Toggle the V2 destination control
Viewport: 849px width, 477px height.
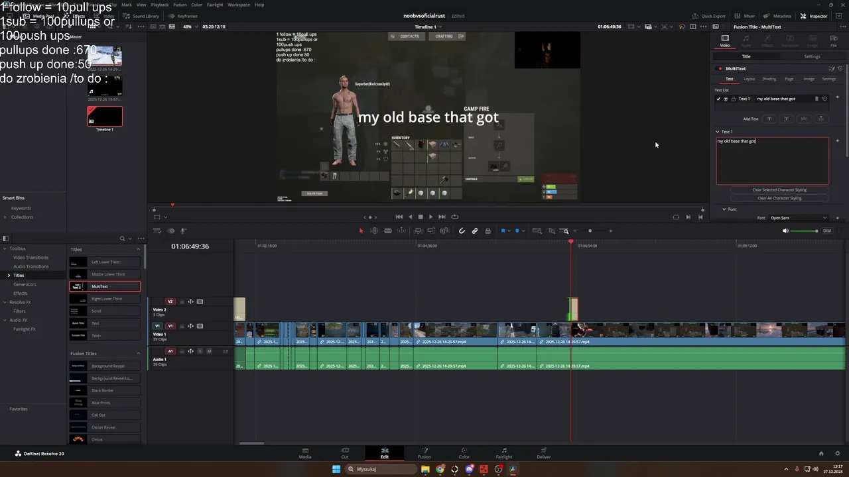[x=170, y=301]
